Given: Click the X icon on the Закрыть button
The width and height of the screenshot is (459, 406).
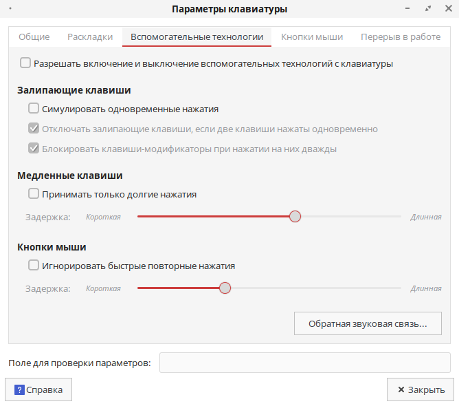Looking at the screenshot, I should [x=401, y=390].
